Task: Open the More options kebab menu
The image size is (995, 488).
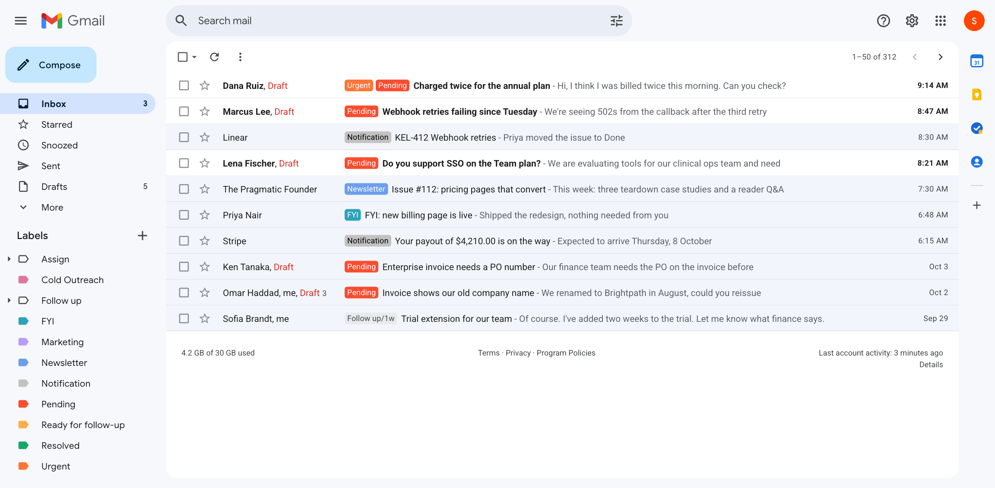Action: [x=240, y=57]
